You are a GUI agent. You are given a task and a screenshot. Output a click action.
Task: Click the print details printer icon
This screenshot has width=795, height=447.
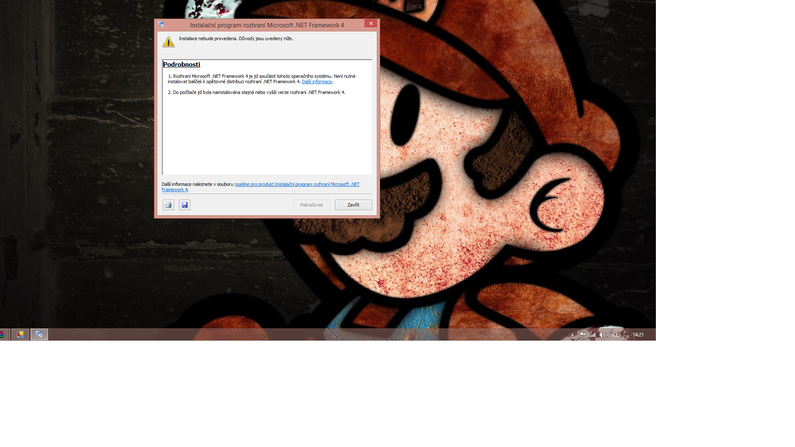tap(168, 205)
